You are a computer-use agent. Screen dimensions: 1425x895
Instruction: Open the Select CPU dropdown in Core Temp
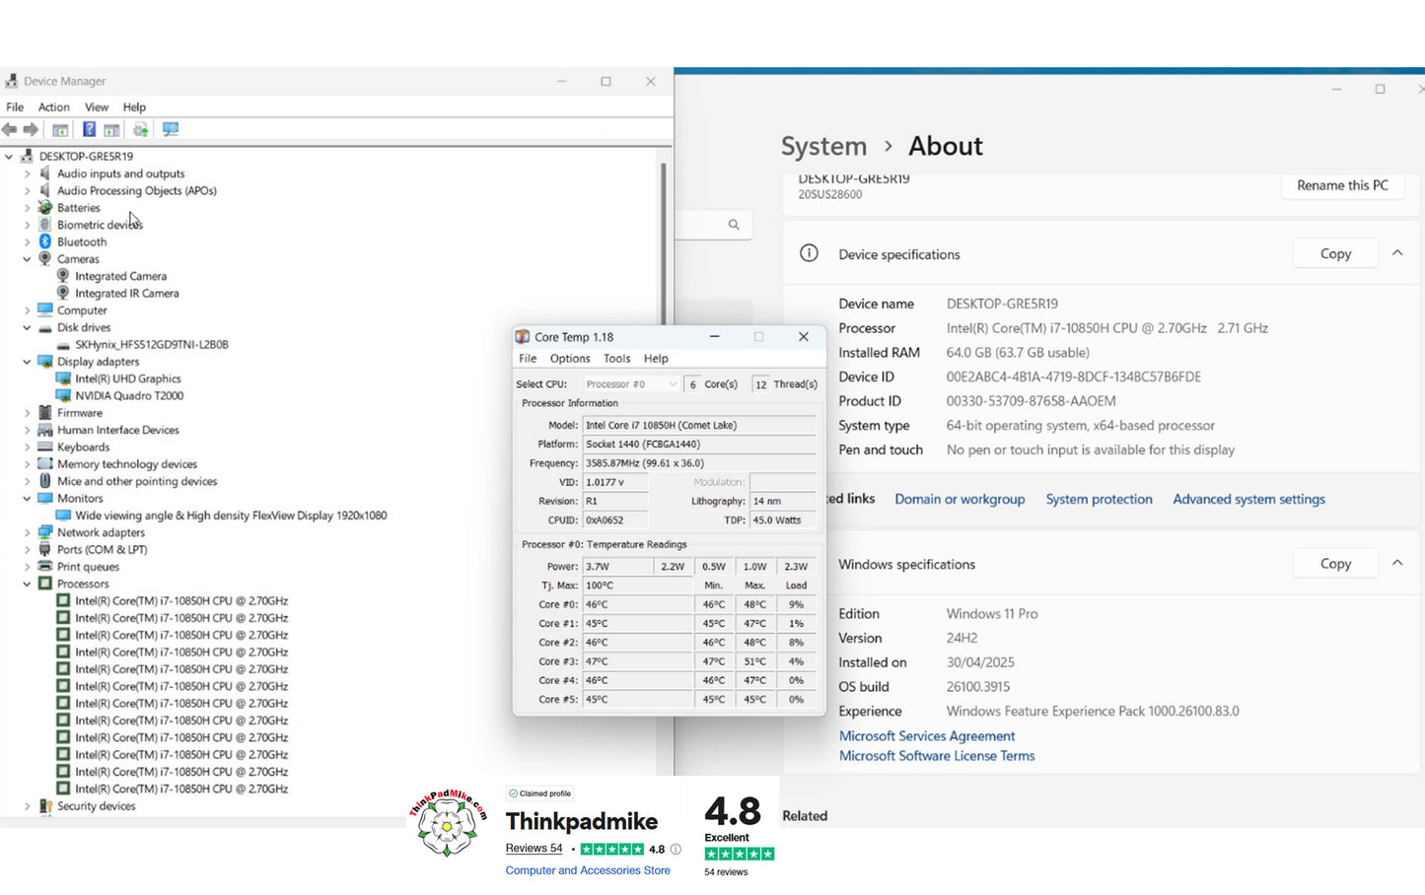(x=631, y=384)
